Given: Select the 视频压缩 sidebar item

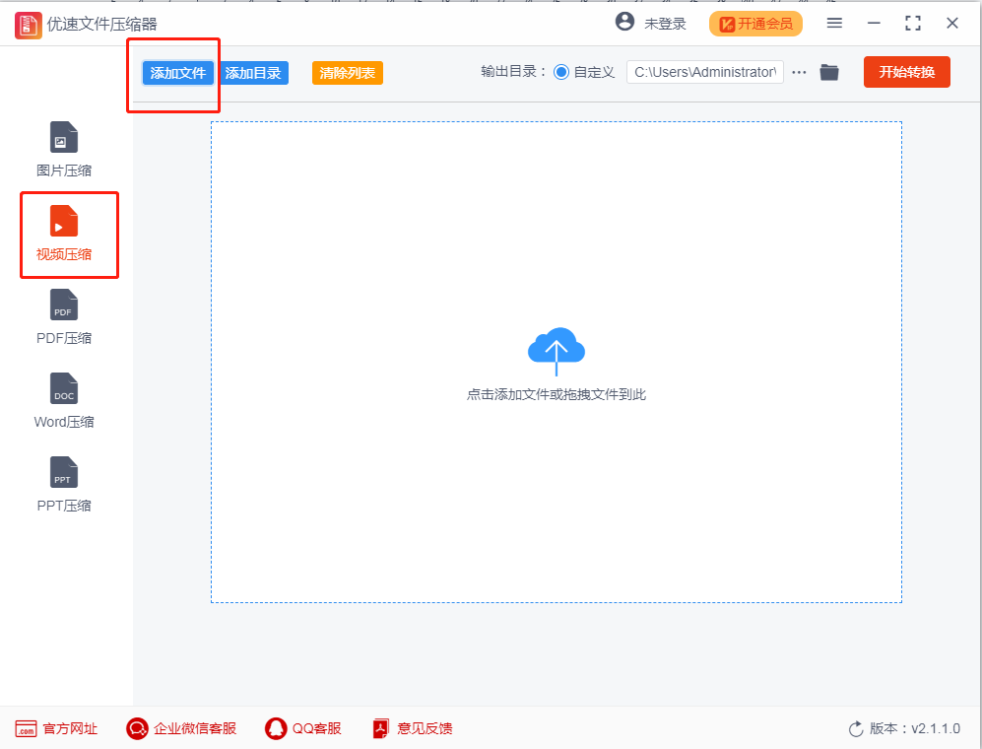Looking at the screenshot, I should coord(64,234).
